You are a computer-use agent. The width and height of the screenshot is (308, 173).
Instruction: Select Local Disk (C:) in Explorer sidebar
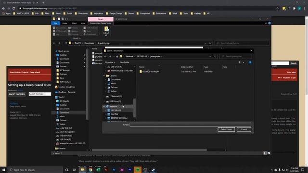tap(65, 128)
